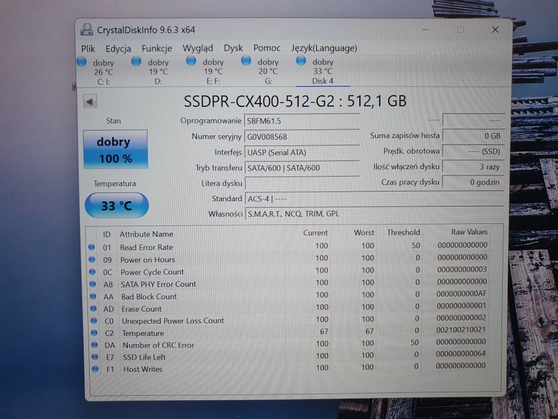Click the 33 °C temperature button
This screenshot has height=419, width=558.
coord(117,205)
